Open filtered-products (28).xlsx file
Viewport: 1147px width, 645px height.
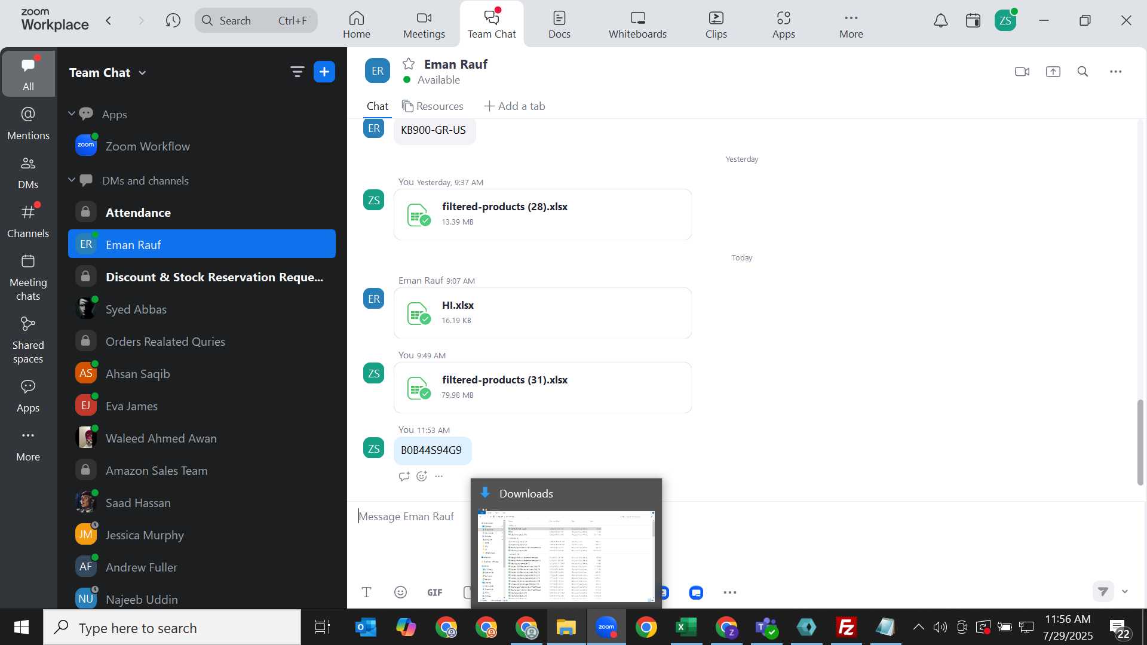(542, 214)
